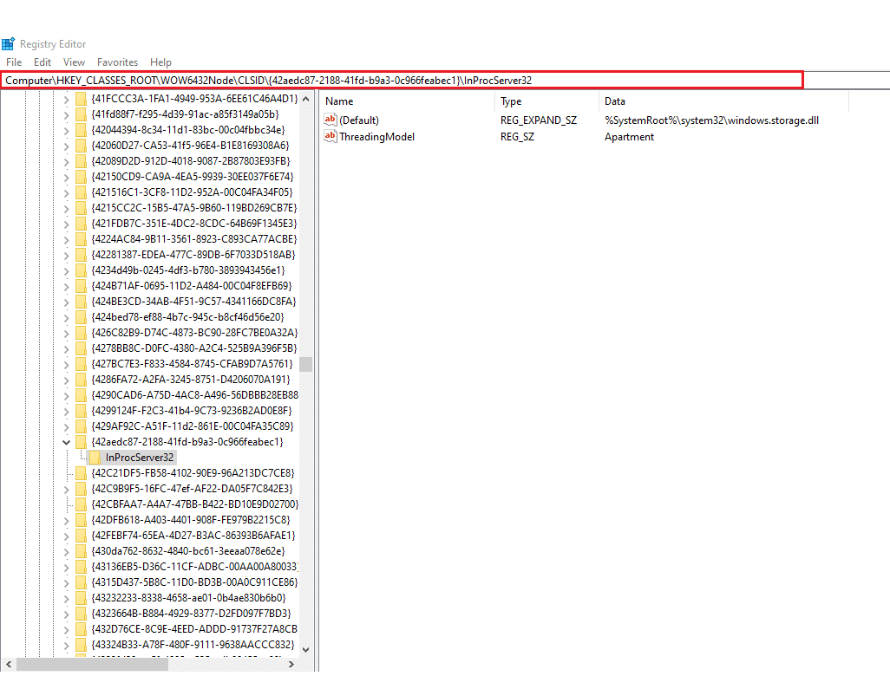Click folder icon of InProcServer32 key
Viewport: 890px width, 689px height.
[95, 457]
